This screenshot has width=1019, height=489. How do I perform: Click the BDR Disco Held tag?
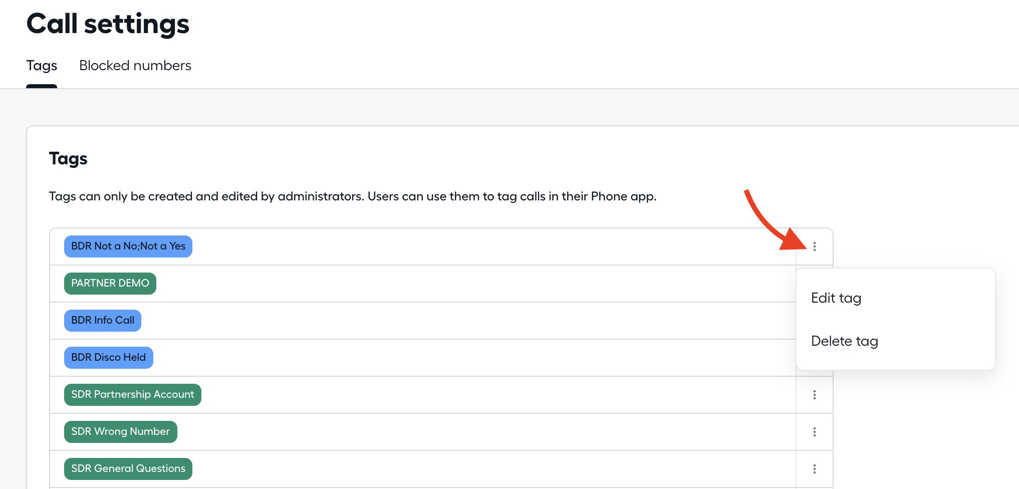pyautogui.click(x=109, y=358)
